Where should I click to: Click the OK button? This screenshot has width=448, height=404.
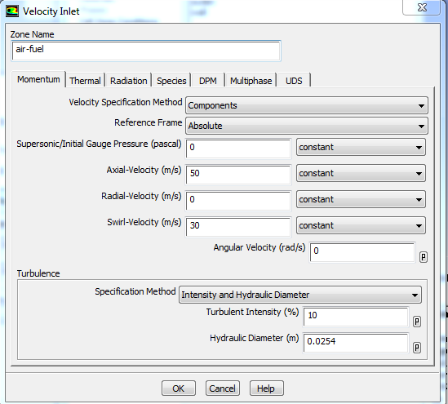coord(179,388)
